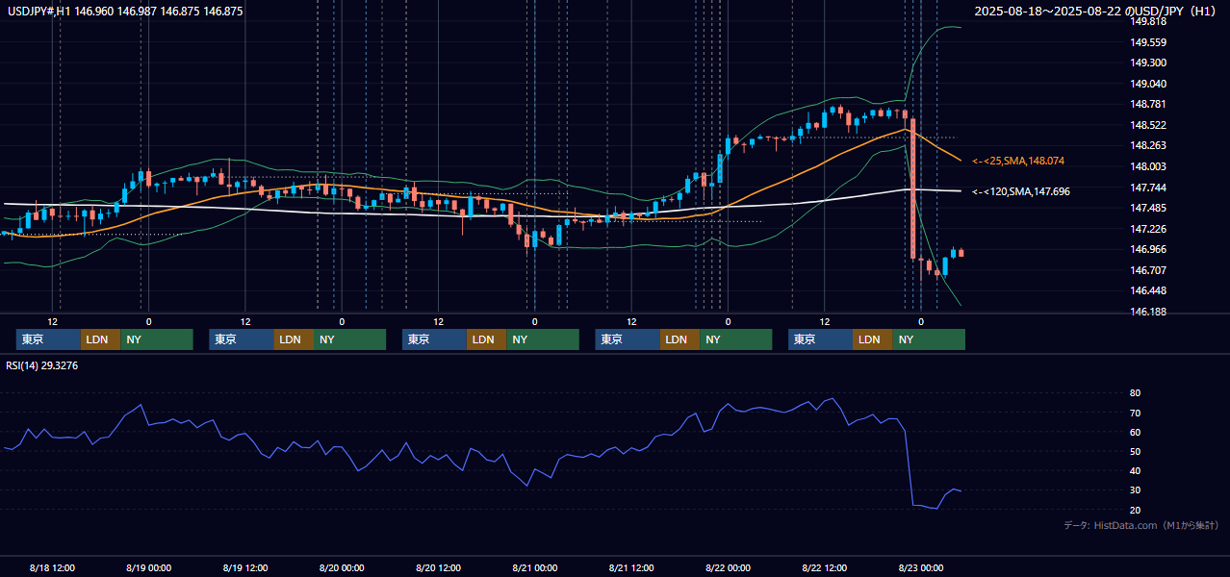Image resolution: width=1230 pixels, height=577 pixels.
Task: Select the RSI axis value 20
Action: tap(1136, 510)
